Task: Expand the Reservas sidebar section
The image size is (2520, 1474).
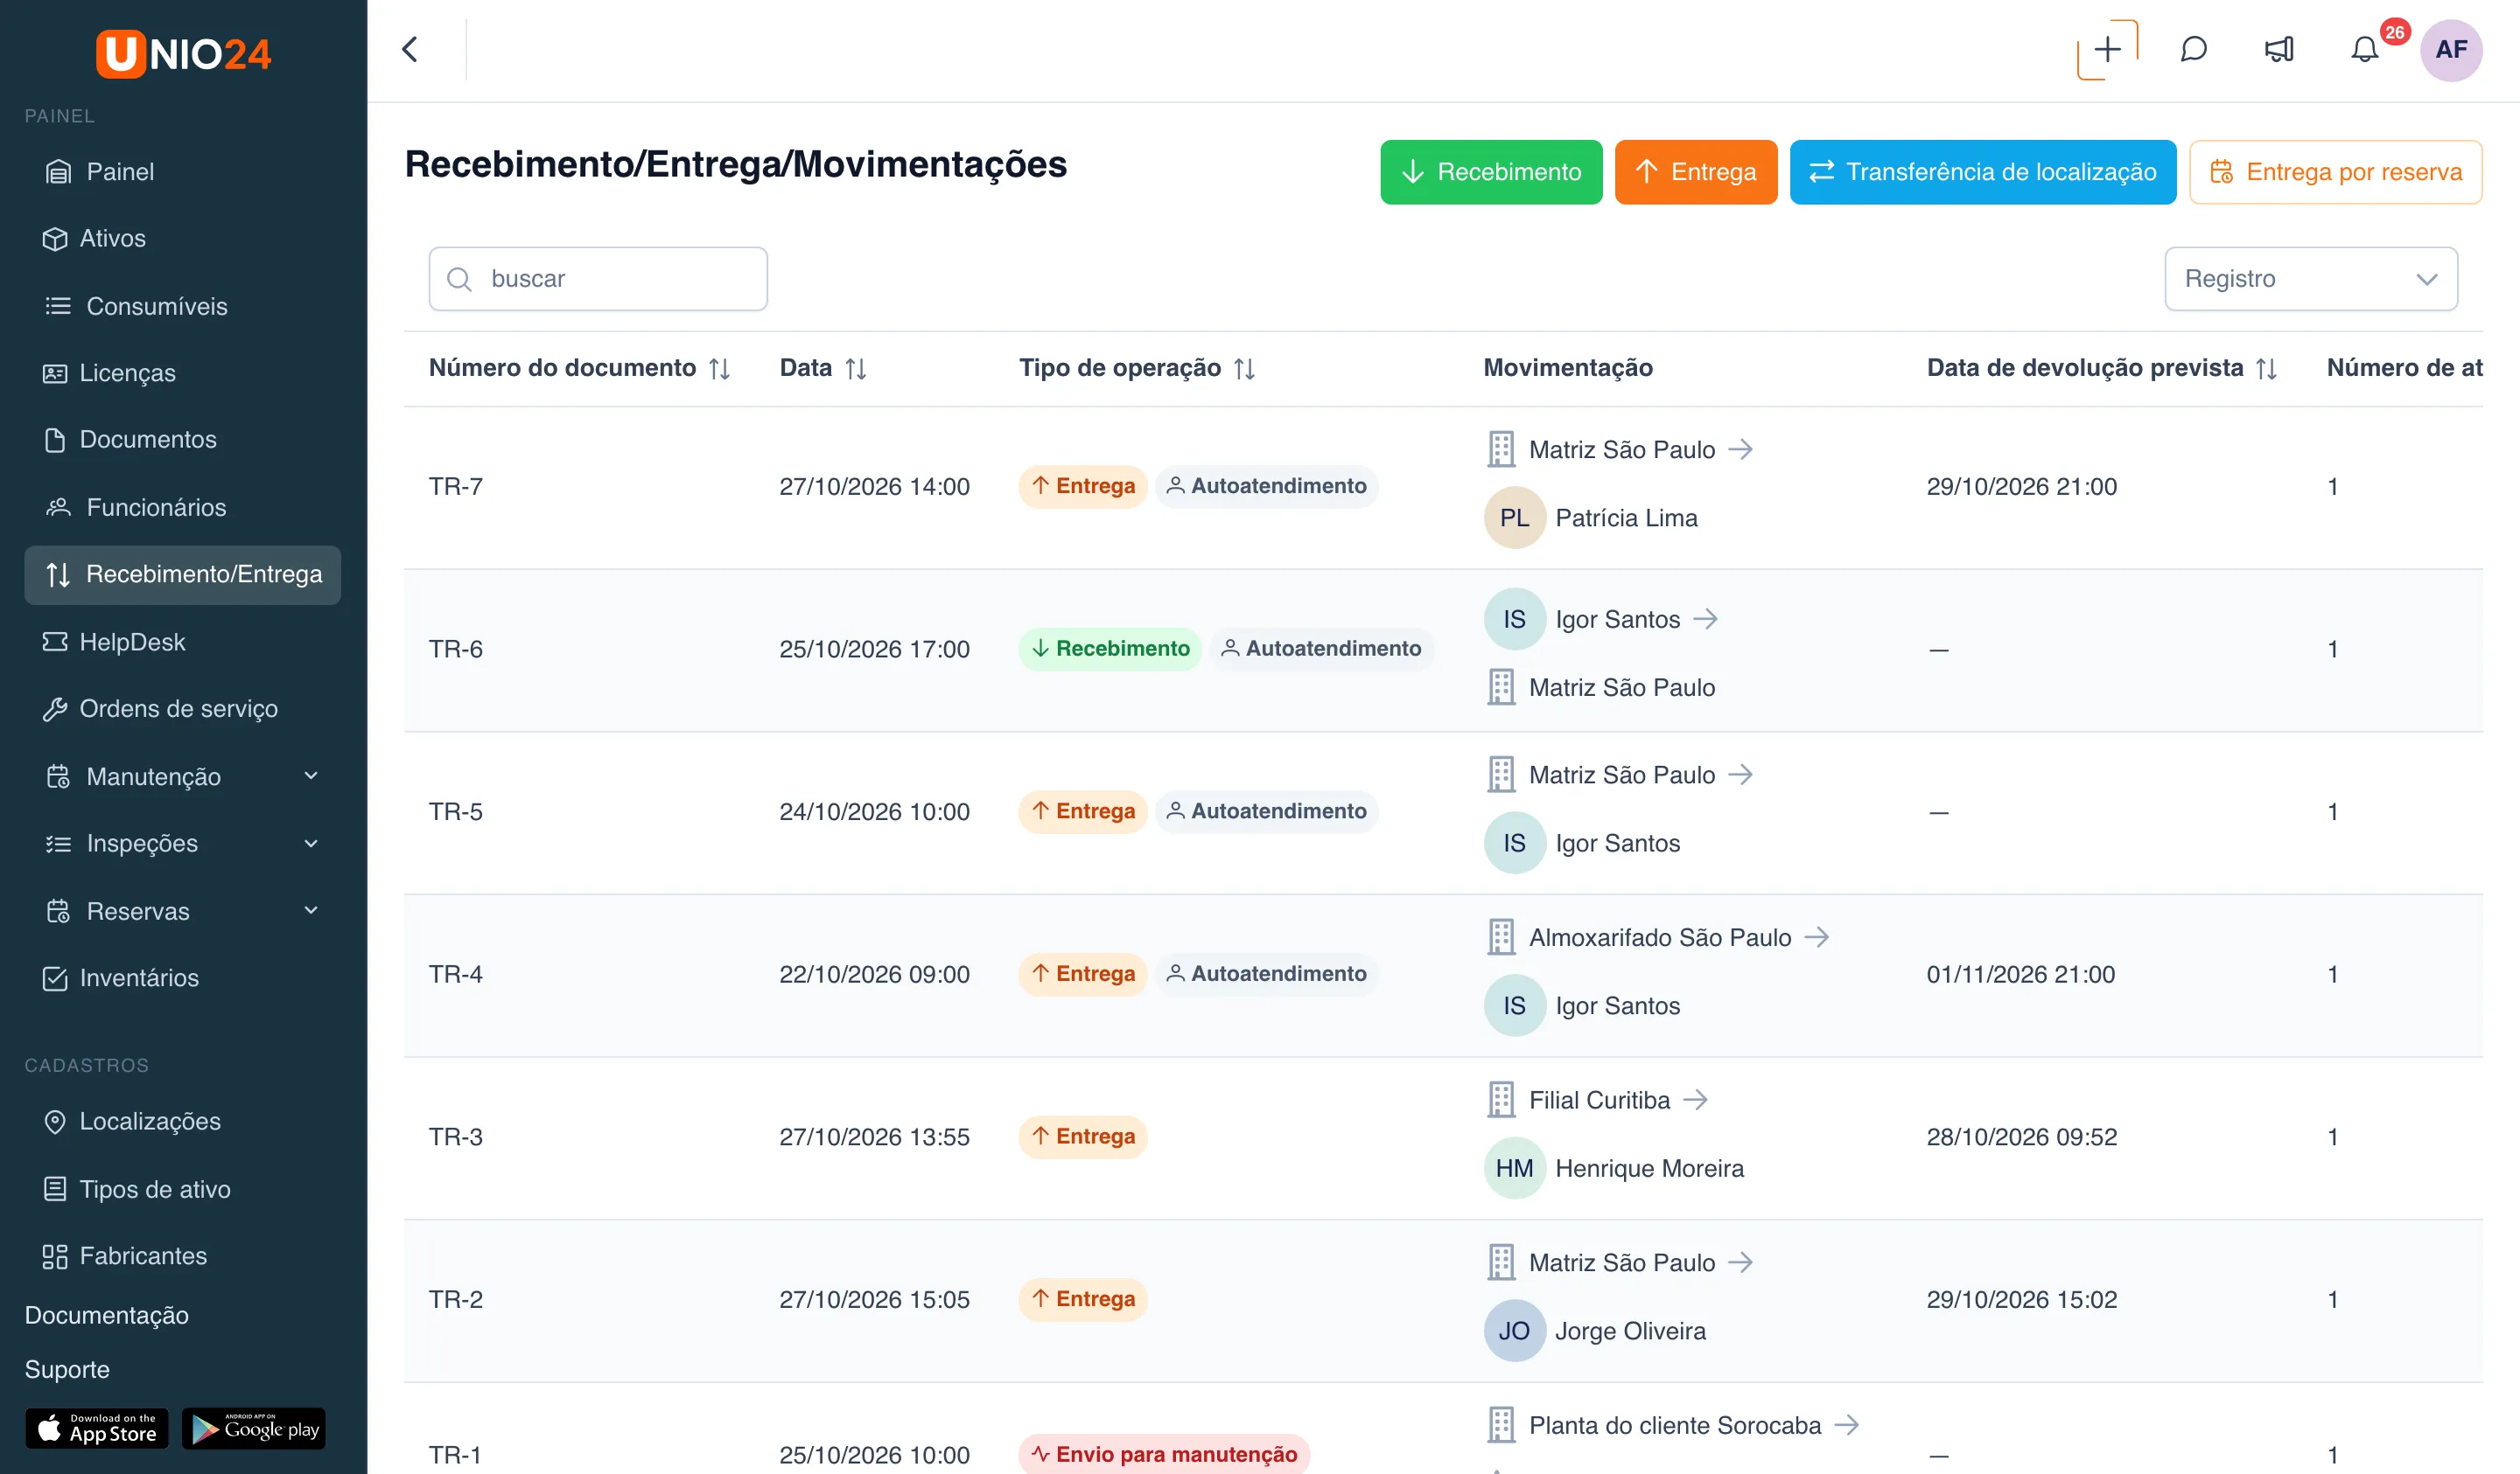Action: click(311, 910)
